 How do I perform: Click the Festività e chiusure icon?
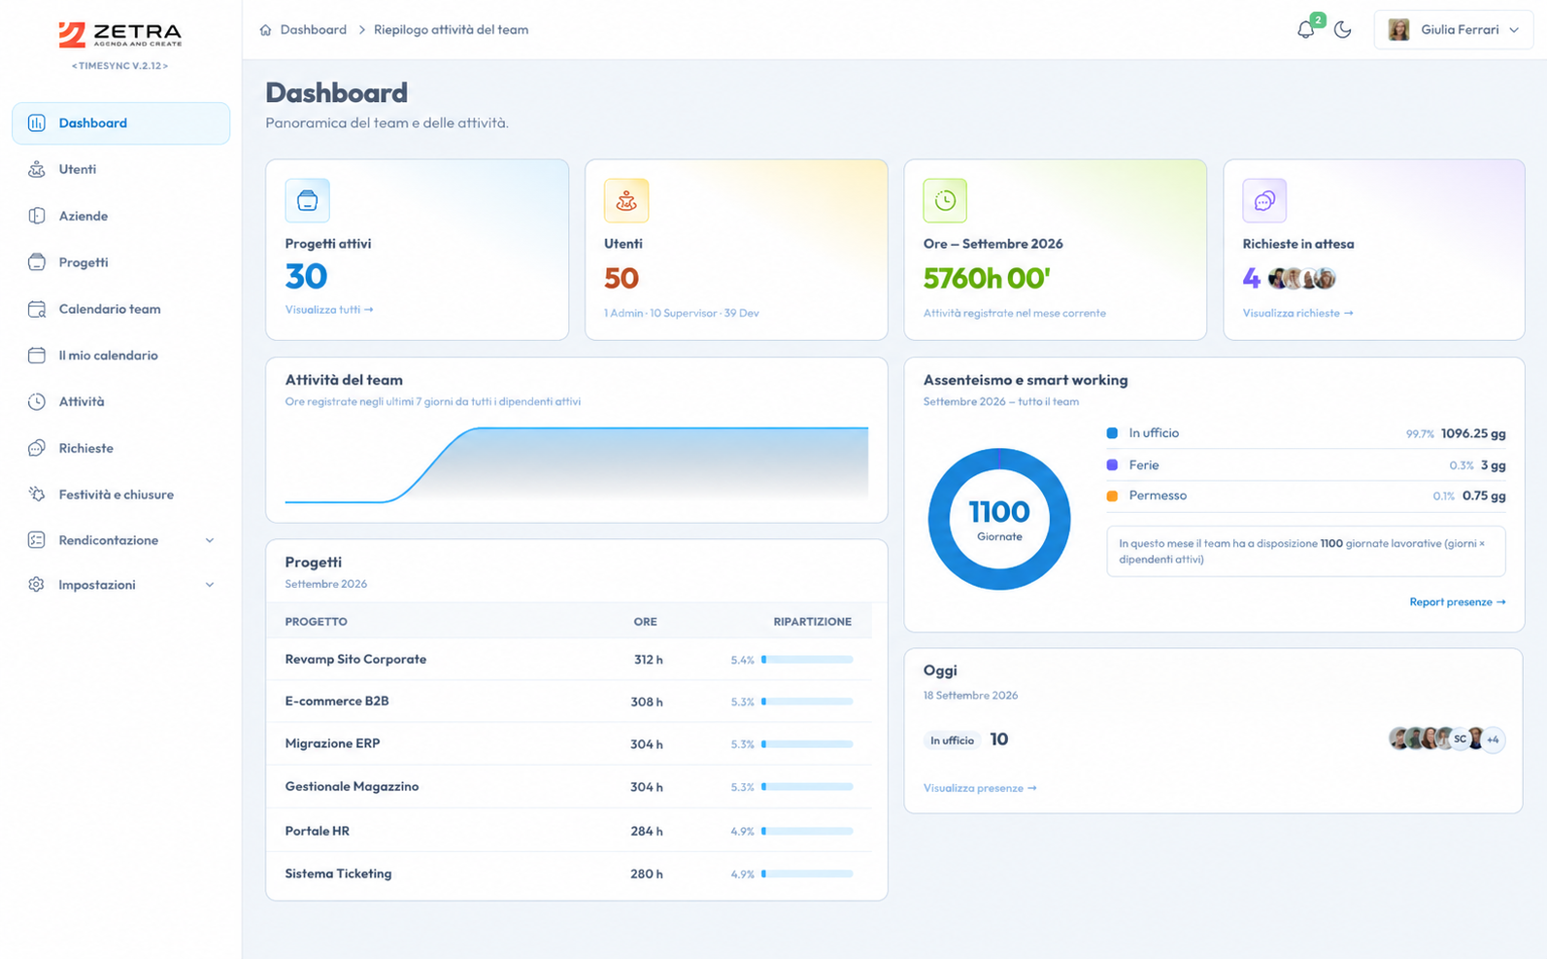pos(37,495)
